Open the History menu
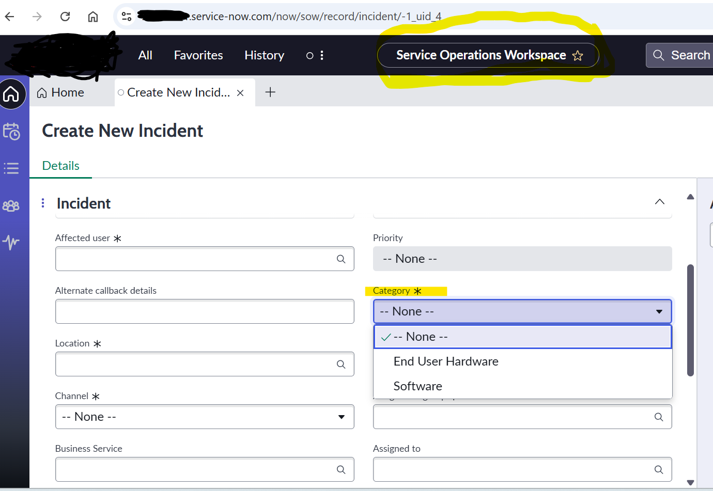Viewport: 713px width, 491px height. 264,55
